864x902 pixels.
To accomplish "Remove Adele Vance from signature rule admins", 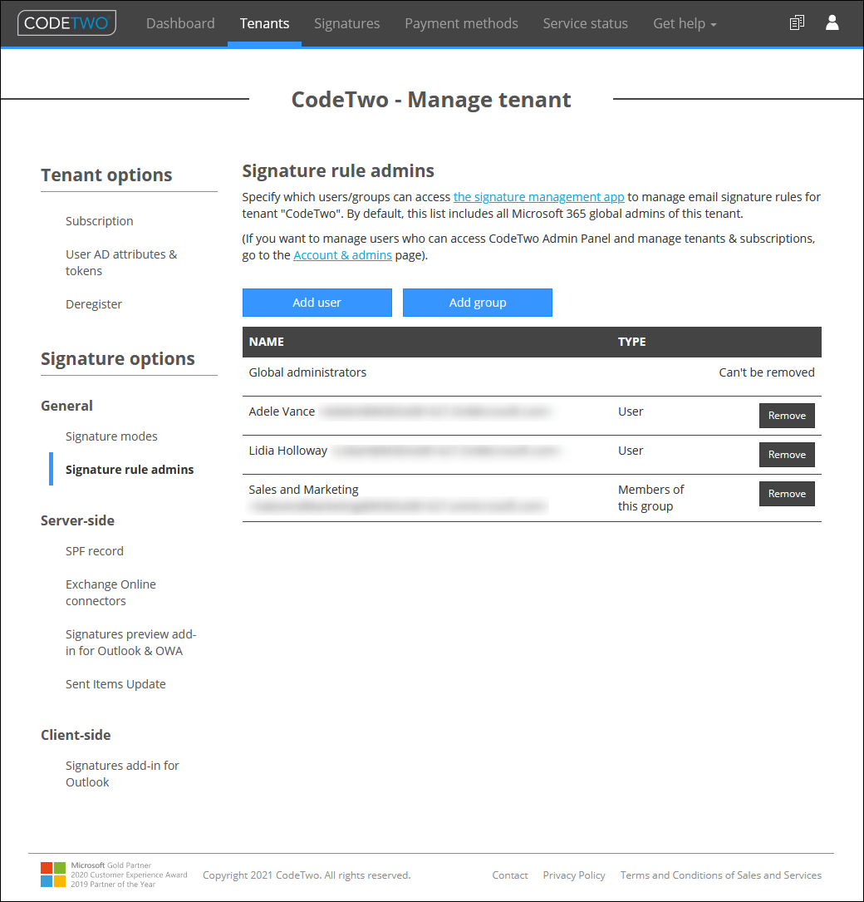I will pos(786,416).
